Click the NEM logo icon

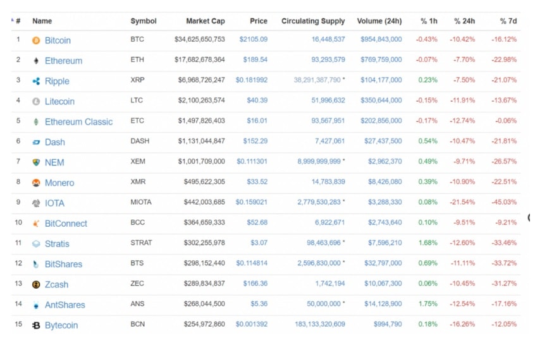(36, 162)
